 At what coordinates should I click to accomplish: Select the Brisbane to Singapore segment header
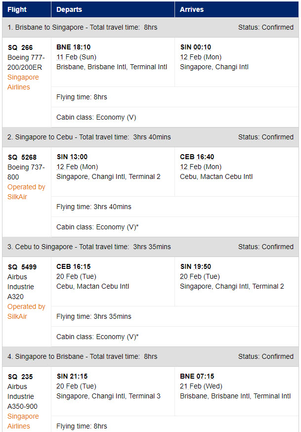(x=150, y=27)
